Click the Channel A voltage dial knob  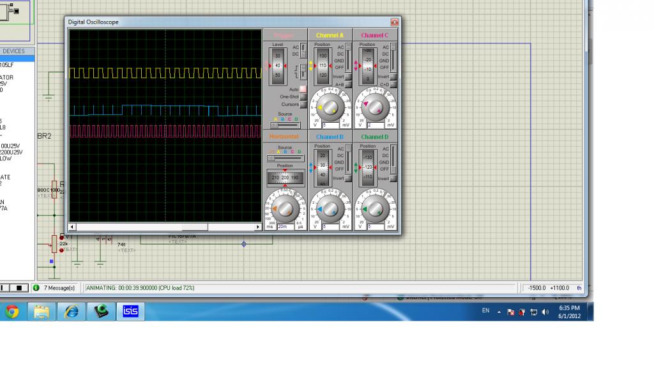(x=330, y=107)
